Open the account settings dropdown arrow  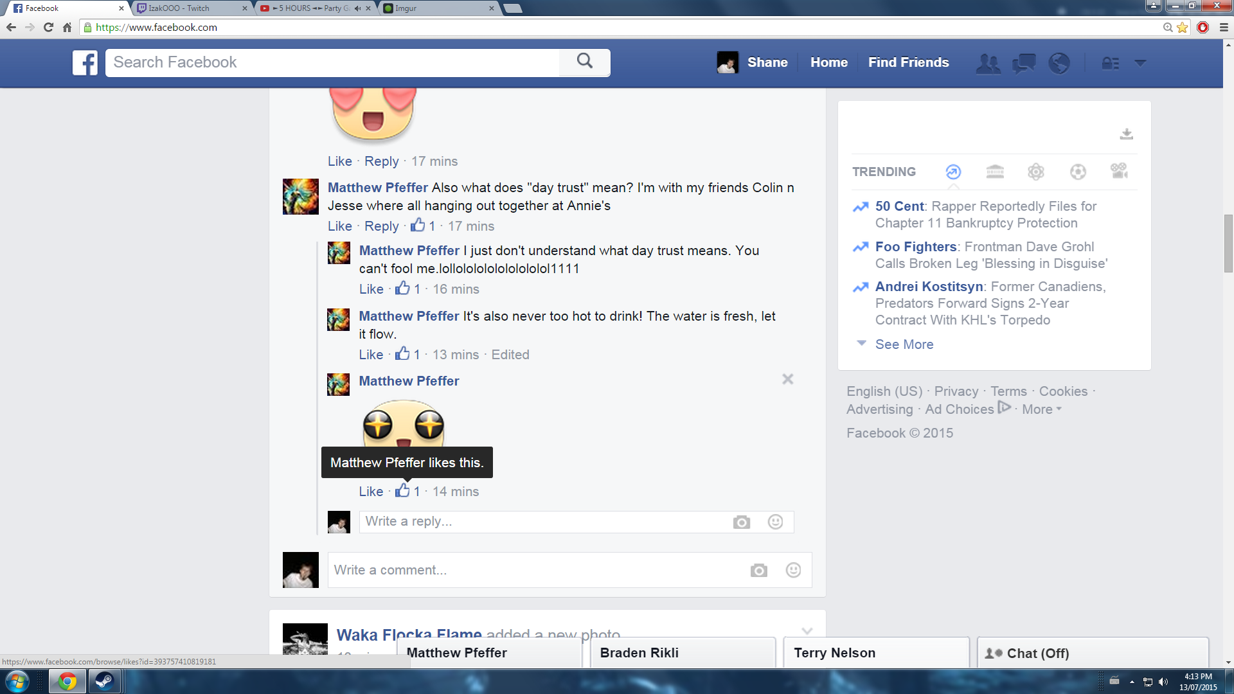click(1140, 63)
